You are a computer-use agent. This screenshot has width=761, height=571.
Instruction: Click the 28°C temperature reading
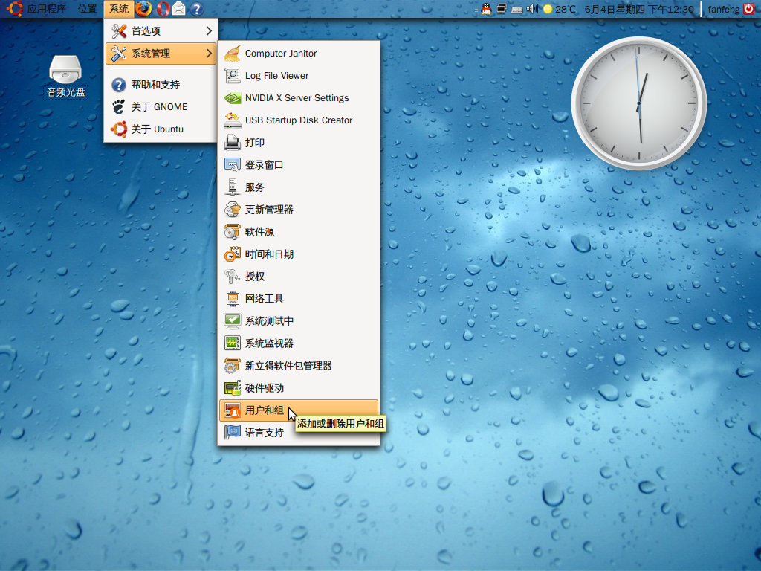566,9
